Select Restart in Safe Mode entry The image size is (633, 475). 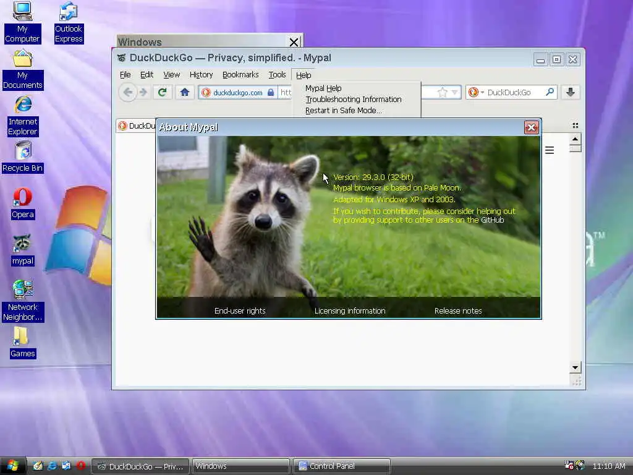(344, 111)
